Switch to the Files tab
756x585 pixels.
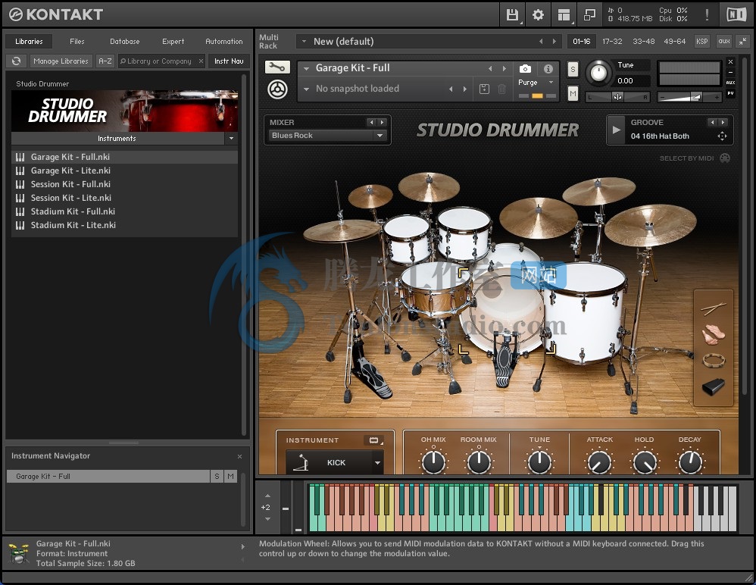tap(77, 42)
